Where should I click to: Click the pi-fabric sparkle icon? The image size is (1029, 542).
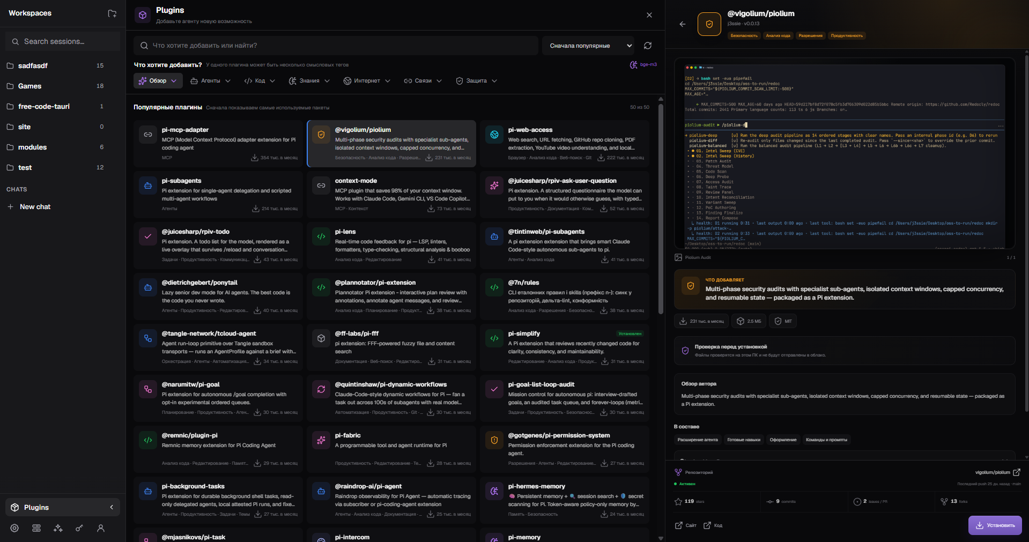pyautogui.click(x=321, y=440)
